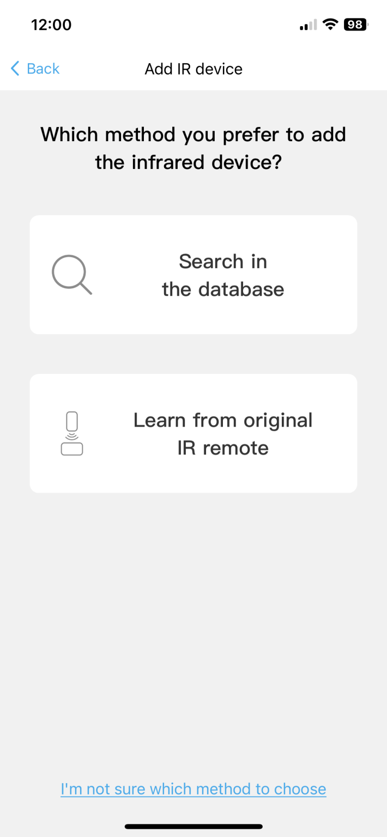
Task: Tap the "Learn from original" text line
Action: [223, 420]
